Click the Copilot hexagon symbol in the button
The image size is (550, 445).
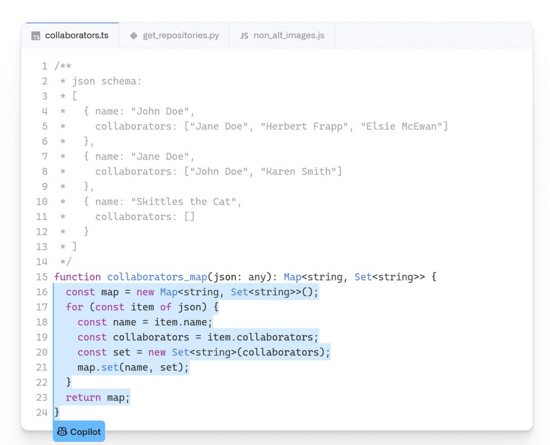[x=63, y=431]
